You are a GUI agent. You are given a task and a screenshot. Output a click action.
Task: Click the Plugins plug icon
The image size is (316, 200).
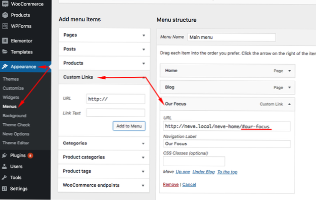[x=5, y=155]
